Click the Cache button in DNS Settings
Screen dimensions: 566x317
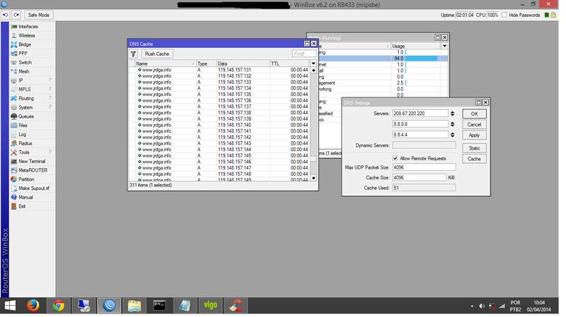pyautogui.click(x=474, y=159)
